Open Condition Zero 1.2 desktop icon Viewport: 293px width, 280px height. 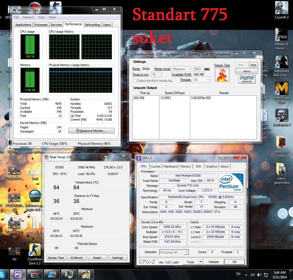(x=35, y=251)
